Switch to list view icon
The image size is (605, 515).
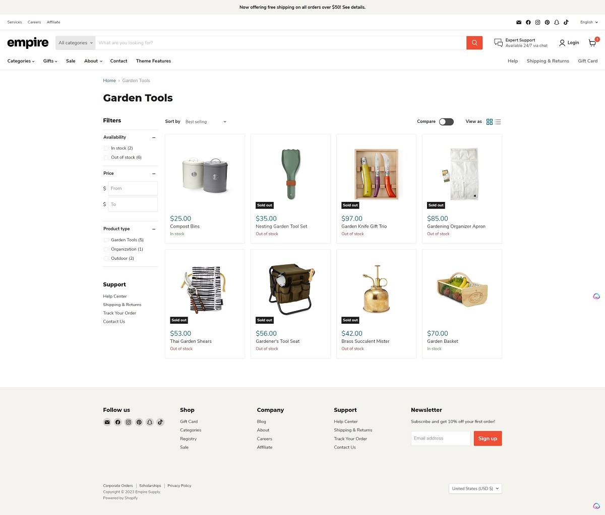[x=498, y=121]
